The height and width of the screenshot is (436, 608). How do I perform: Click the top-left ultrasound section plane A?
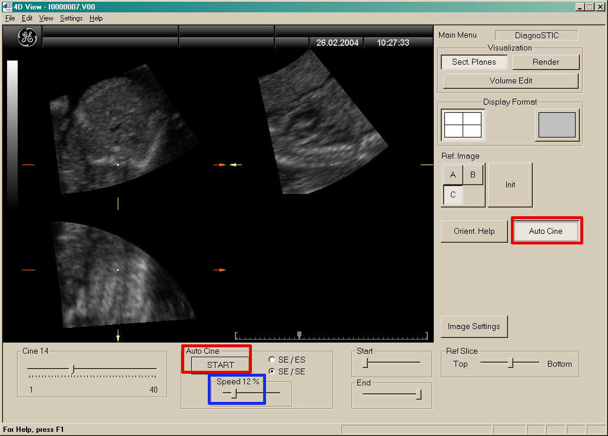[x=123, y=129]
